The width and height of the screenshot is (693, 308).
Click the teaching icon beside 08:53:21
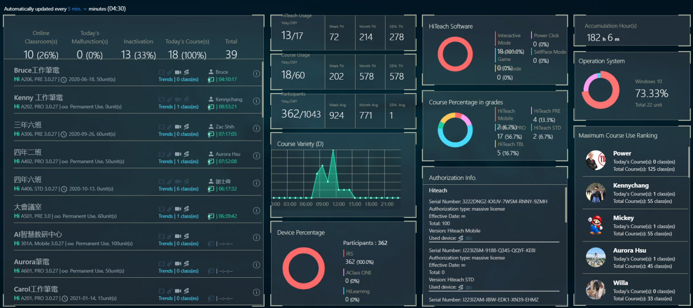tap(211, 107)
